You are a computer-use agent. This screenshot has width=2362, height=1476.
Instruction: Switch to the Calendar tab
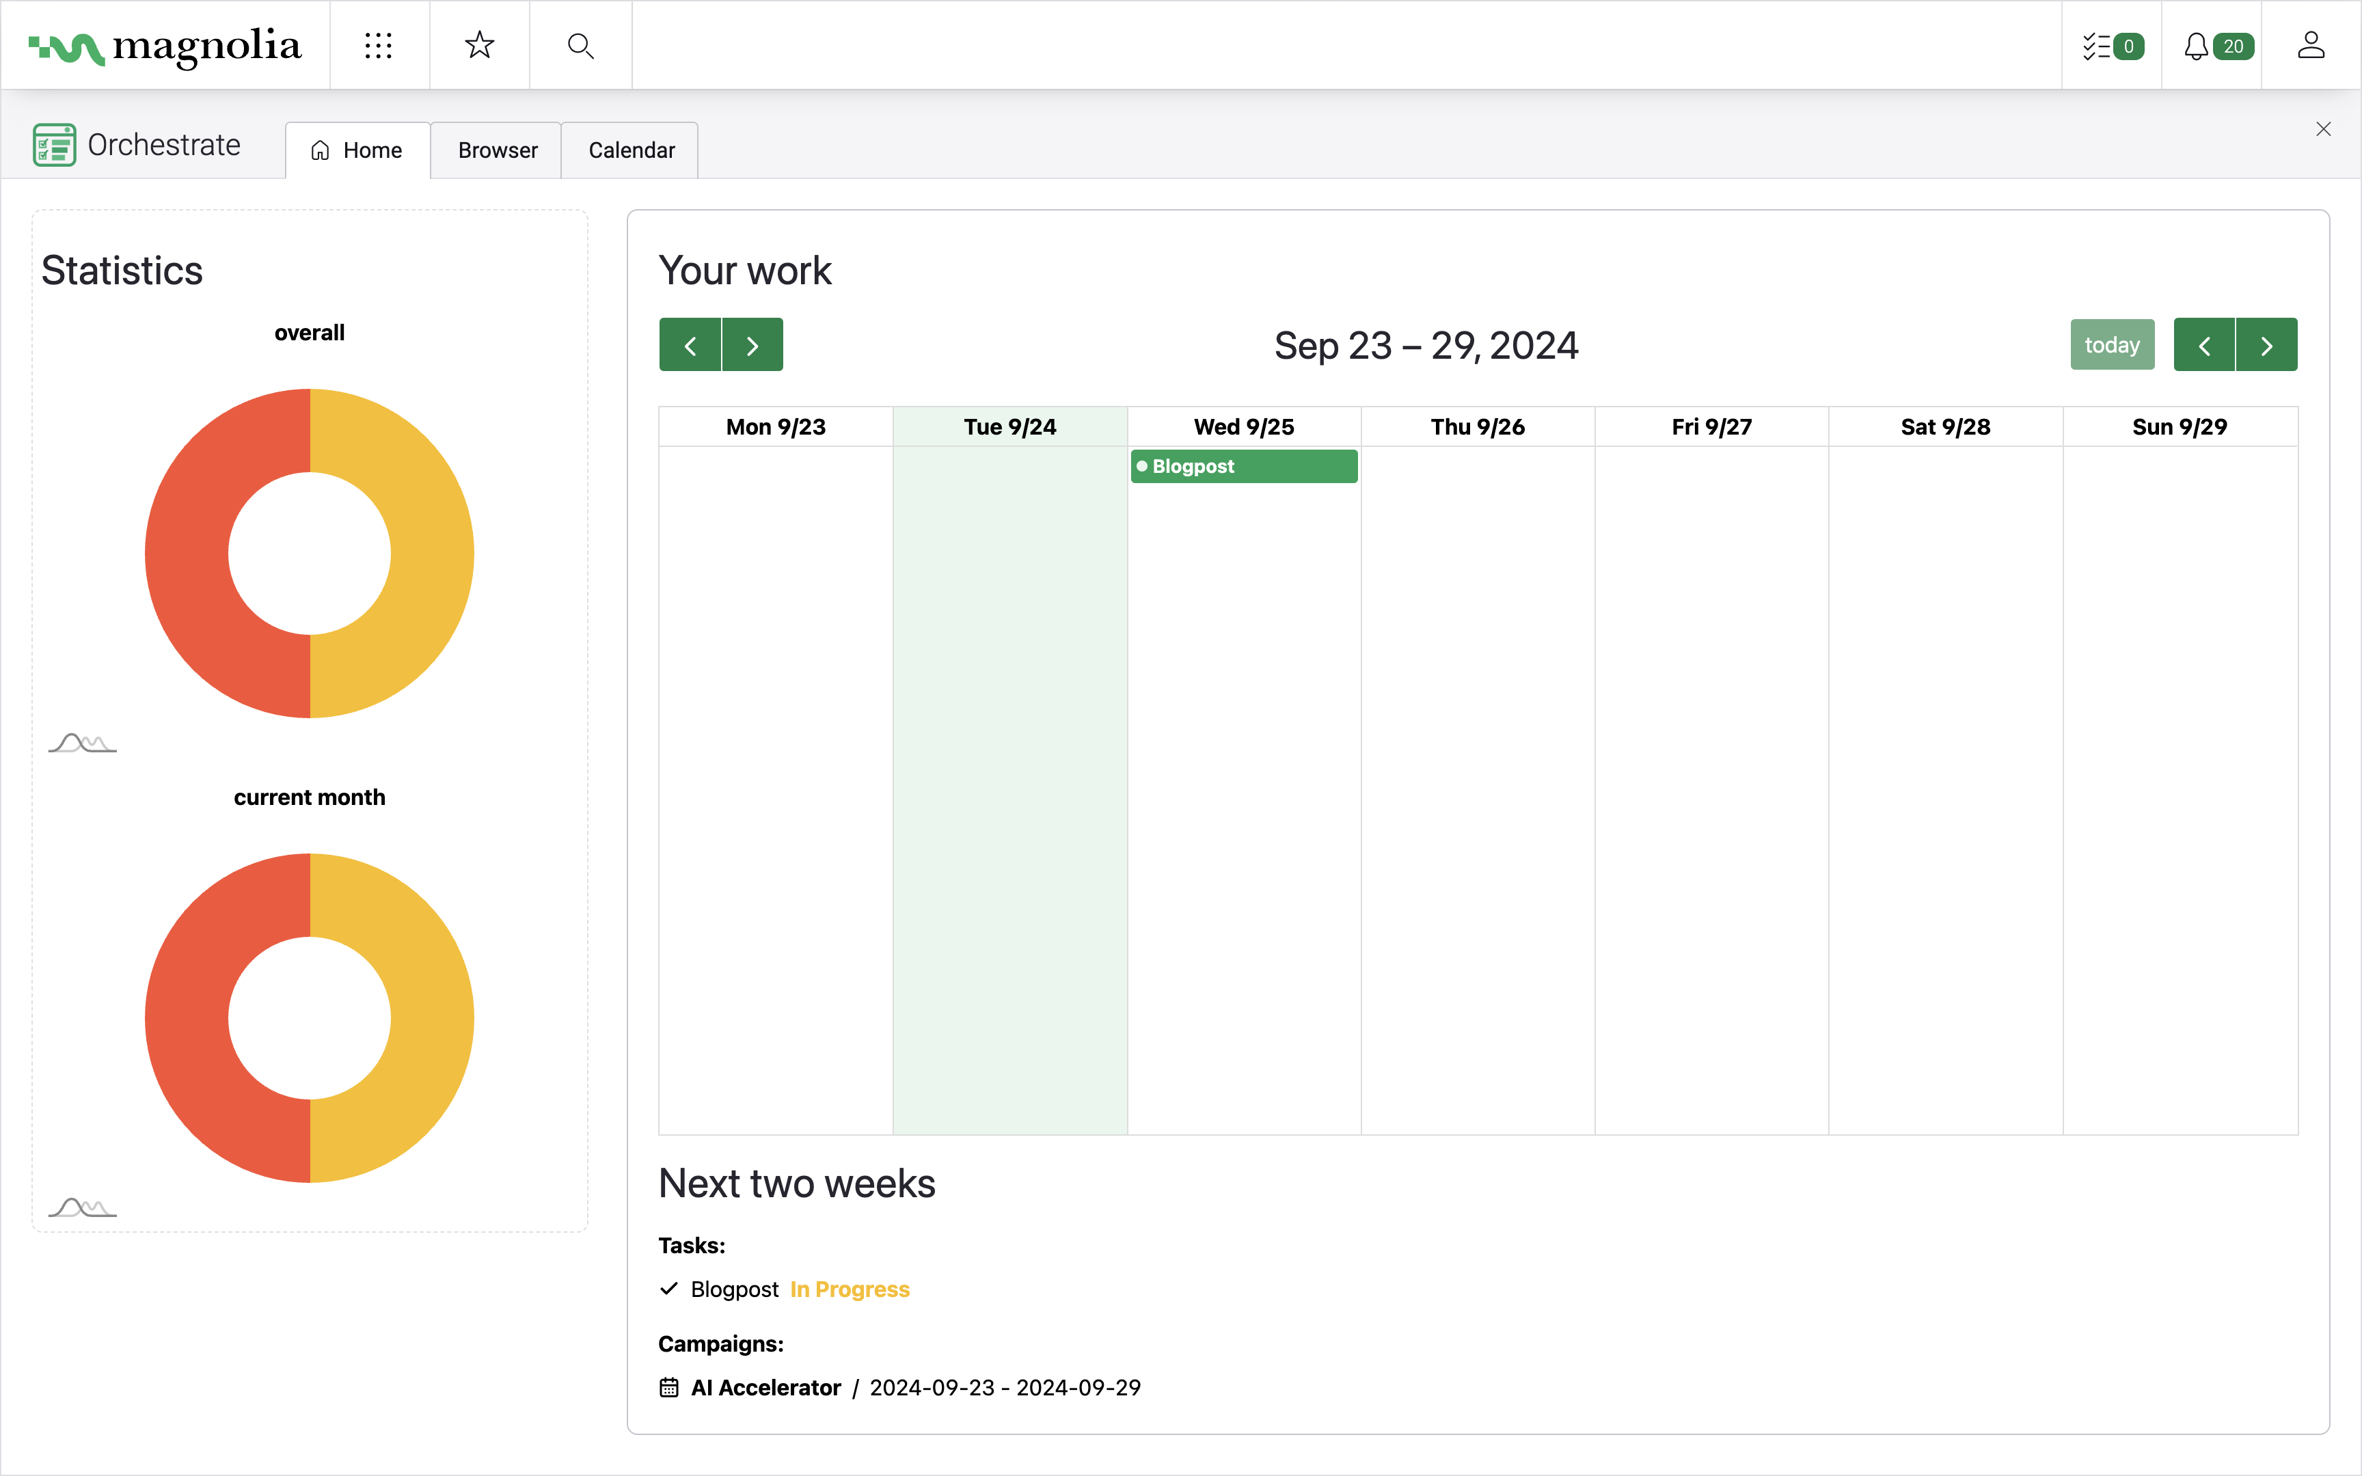pos(631,150)
